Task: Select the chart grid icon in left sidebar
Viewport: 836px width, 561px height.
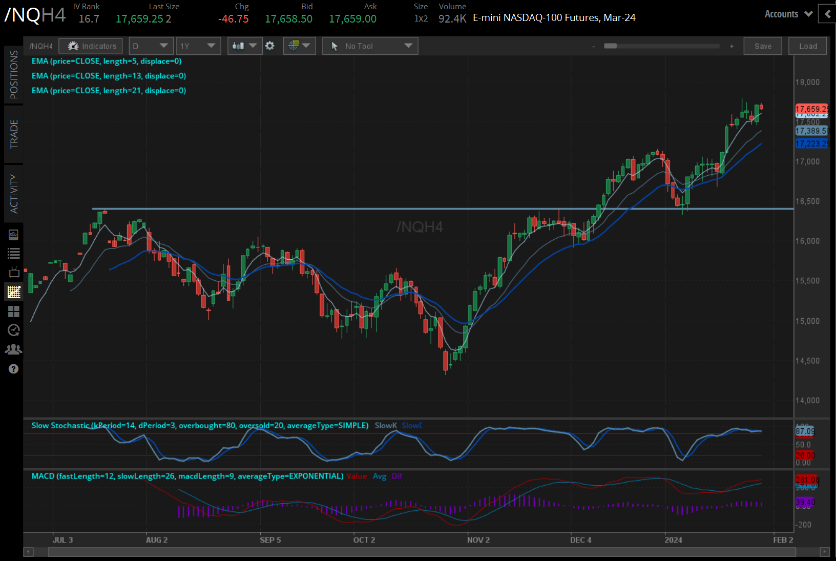Action: point(14,292)
